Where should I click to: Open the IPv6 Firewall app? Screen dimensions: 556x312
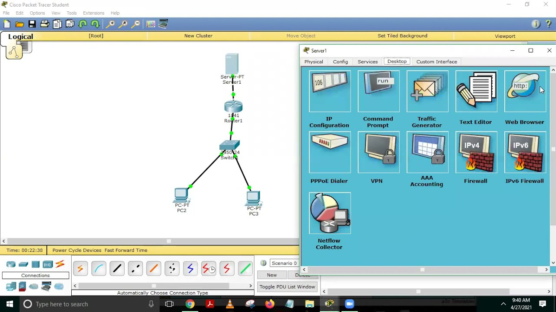pyautogui.click(x=525, y=152)
